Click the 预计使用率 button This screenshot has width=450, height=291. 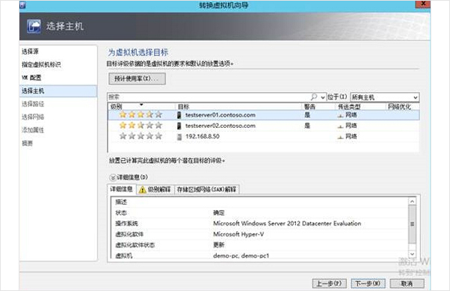coord(137,79)
